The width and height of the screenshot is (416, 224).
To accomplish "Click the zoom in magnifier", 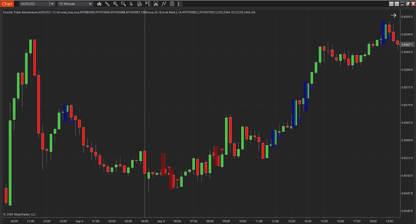I will point(115,4).
